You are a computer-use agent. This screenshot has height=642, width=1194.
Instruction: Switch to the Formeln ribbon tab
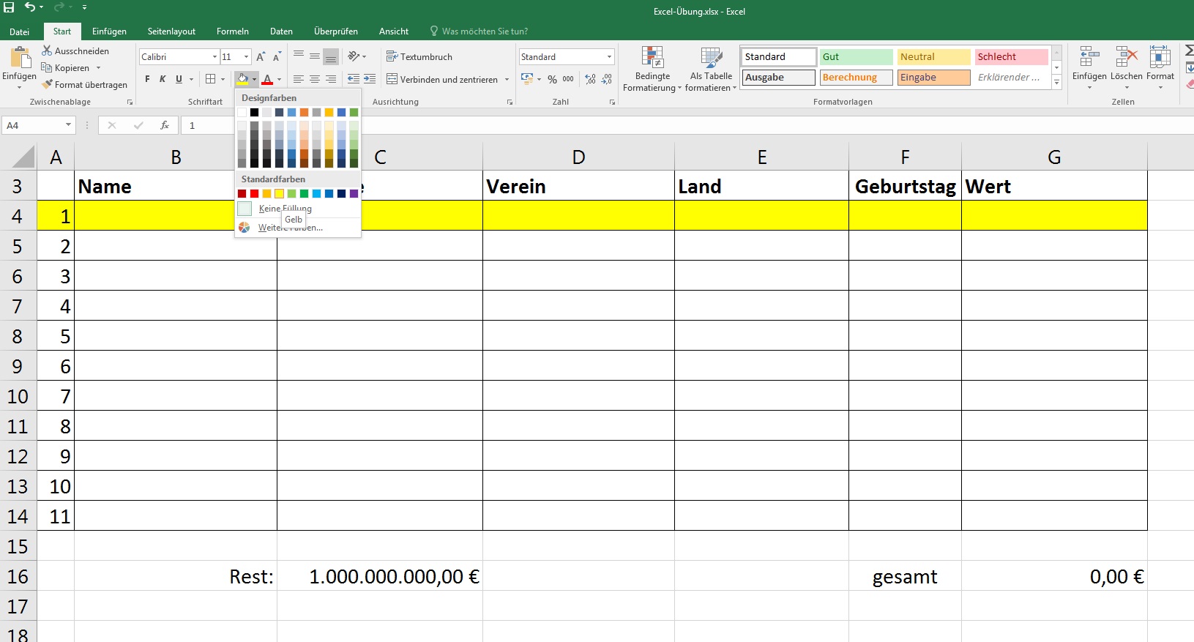pyautogui.click(x=232, y=31)
